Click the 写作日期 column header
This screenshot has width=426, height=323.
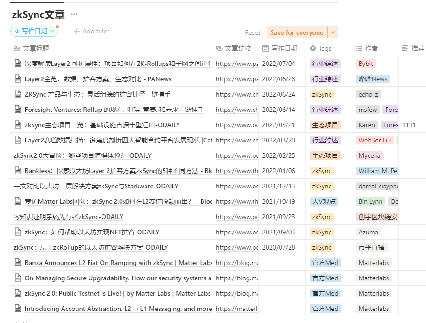tap(280, 48)
